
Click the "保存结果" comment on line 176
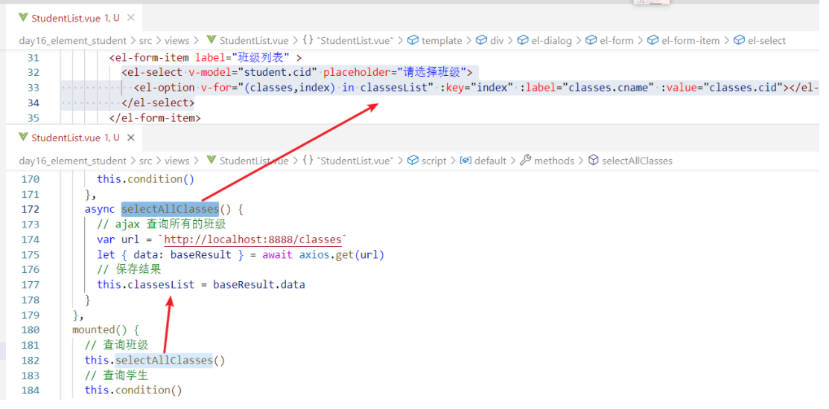(129, 270)
